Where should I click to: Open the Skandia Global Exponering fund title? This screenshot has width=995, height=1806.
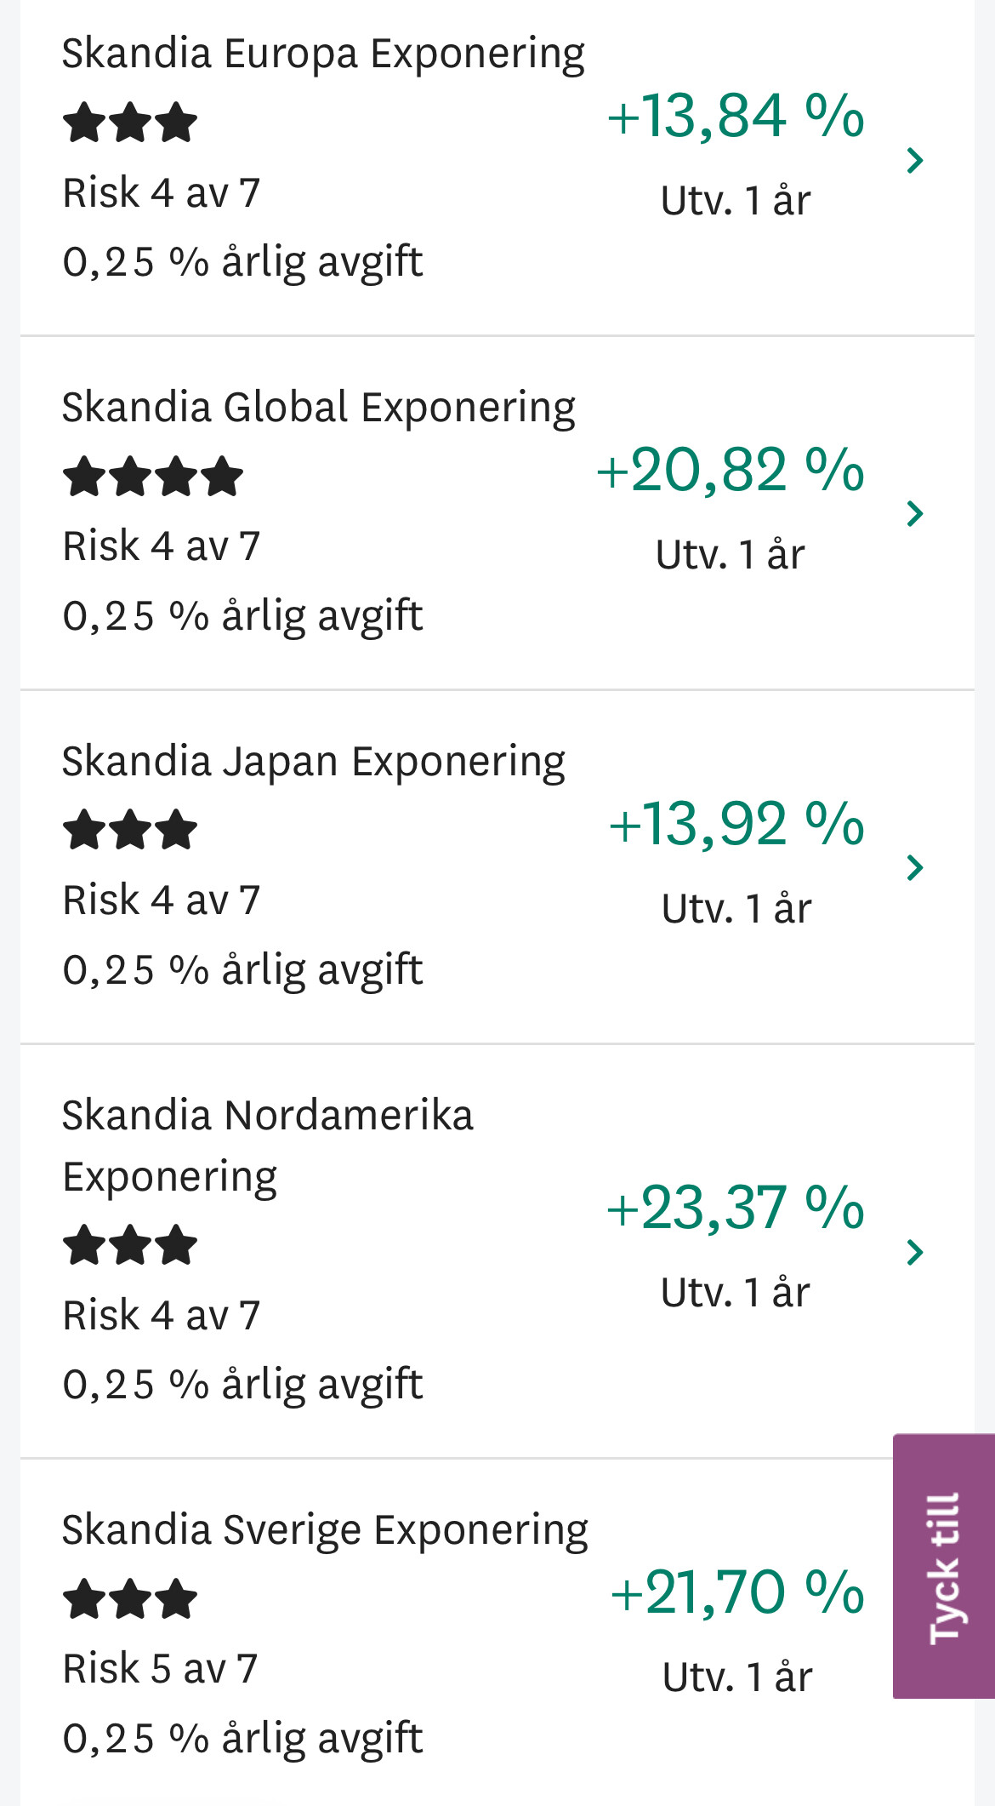(318, 408)
